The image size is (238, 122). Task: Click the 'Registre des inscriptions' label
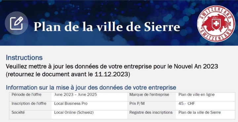tap(151, 112)
